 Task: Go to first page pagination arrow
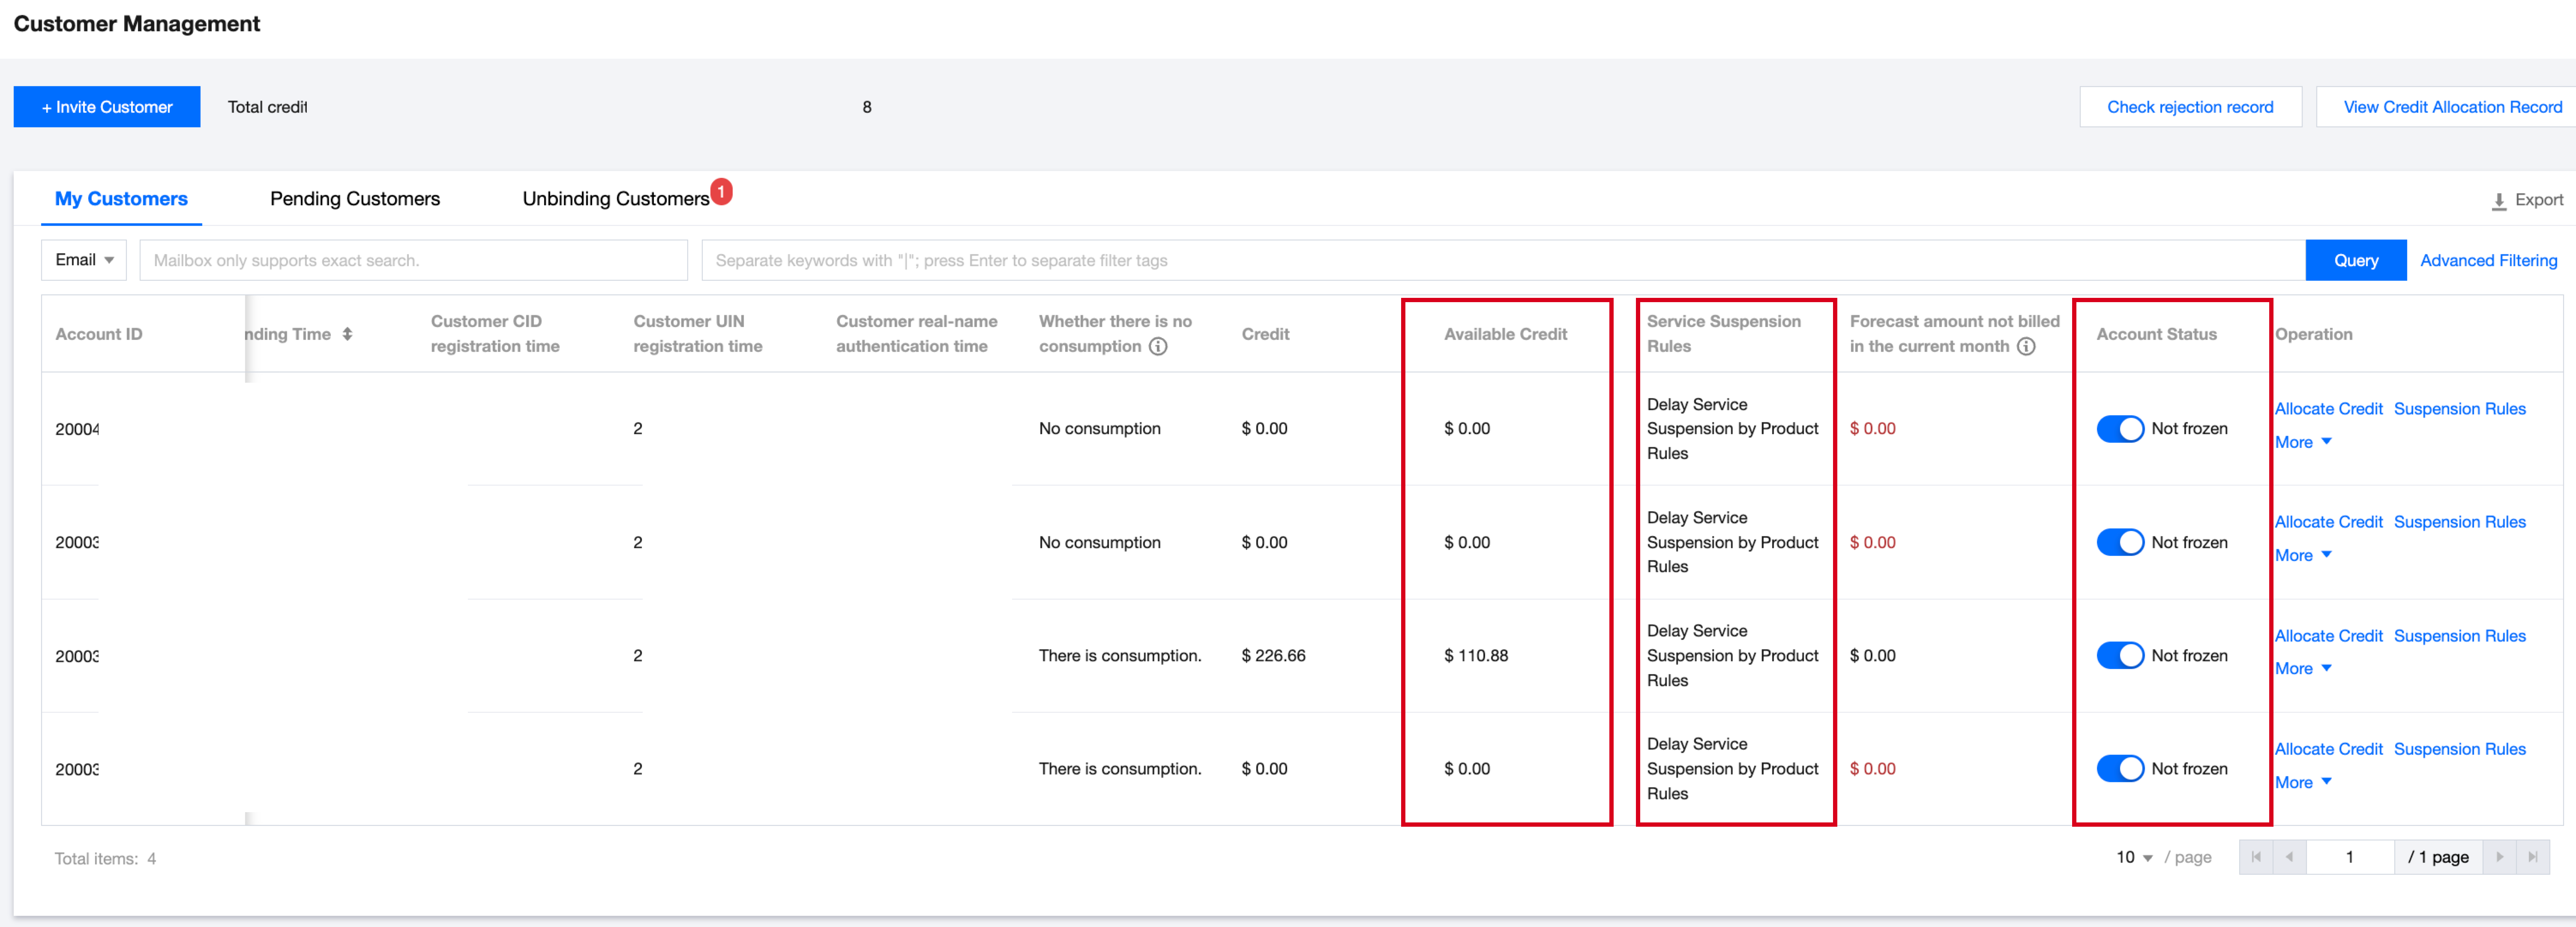(x=2256, y=857)
